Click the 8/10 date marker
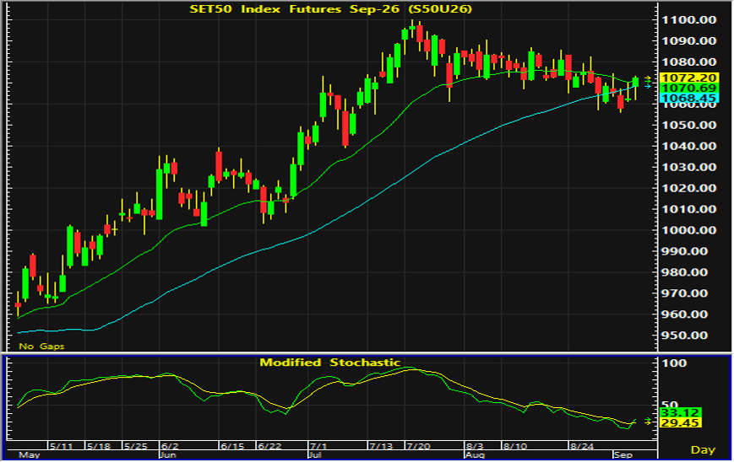 (515, 446)
